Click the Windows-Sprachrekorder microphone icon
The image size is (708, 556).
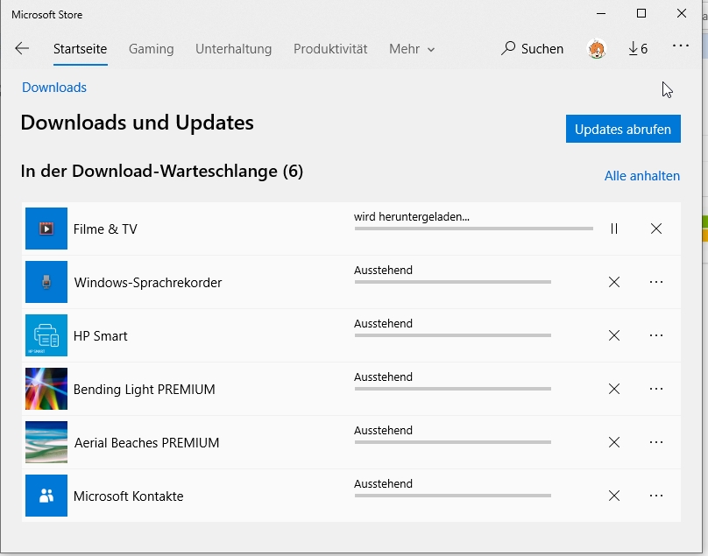click(46, 282)
